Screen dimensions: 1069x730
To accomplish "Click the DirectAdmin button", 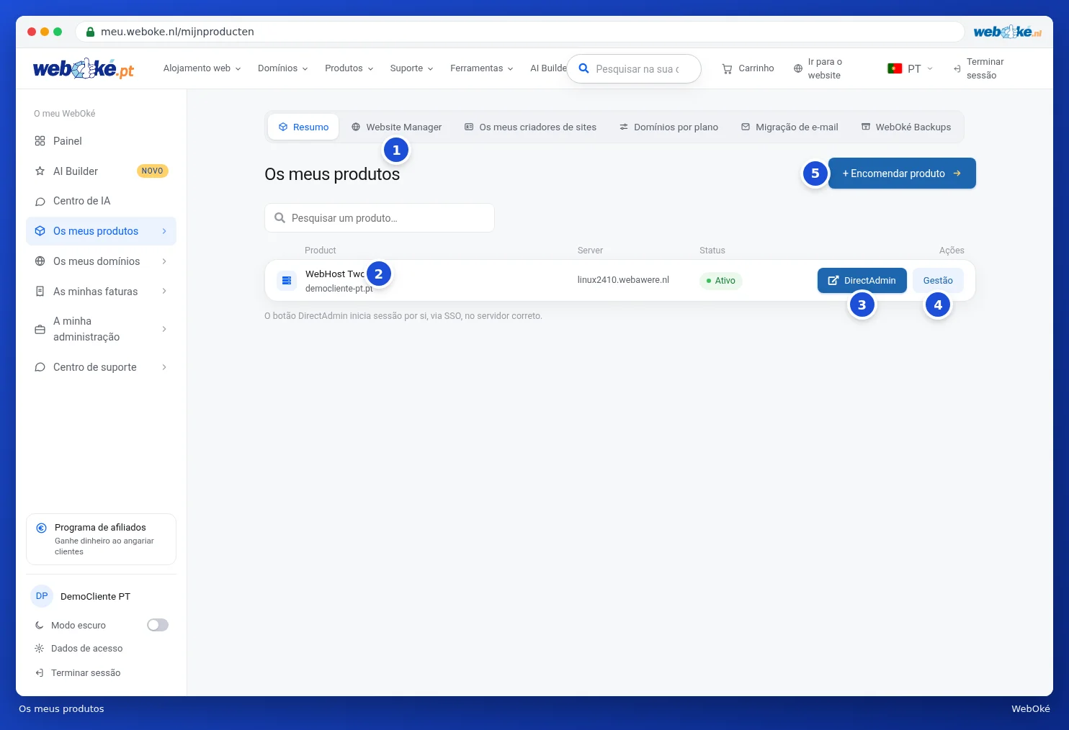I will (862, 281).
